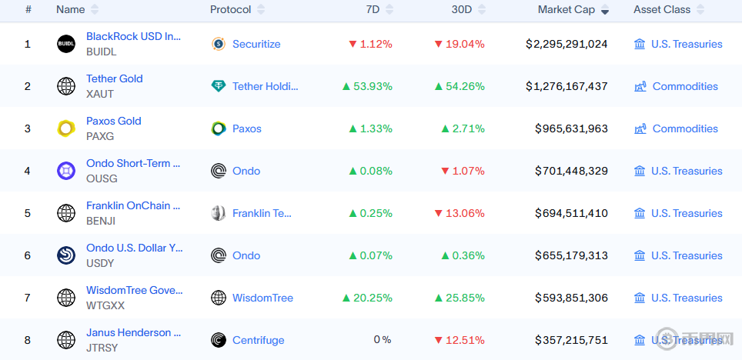The width and height of the screenshot is (742, 360).
Task: Click the BUIDL token logo icon
Action: [x=66, y=44]
